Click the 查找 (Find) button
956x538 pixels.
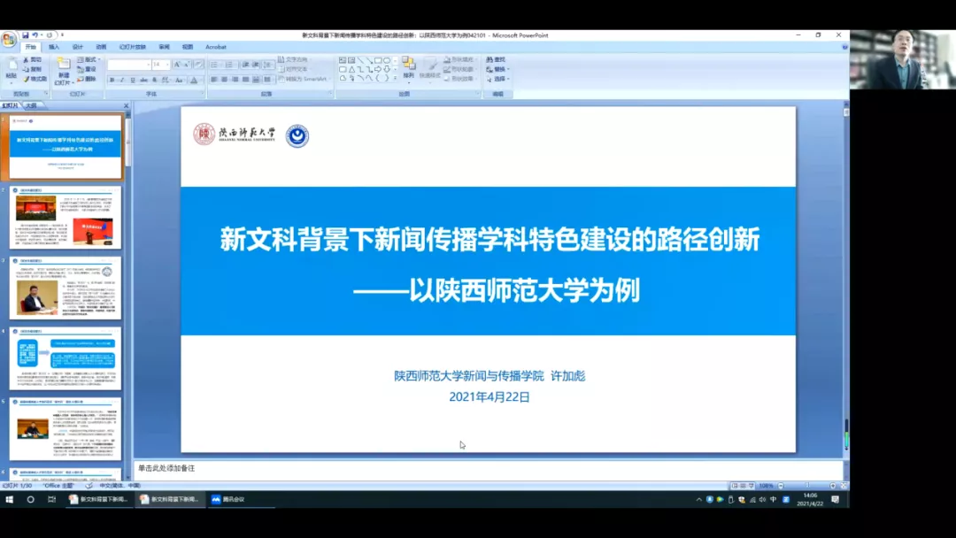coord(496,59)
